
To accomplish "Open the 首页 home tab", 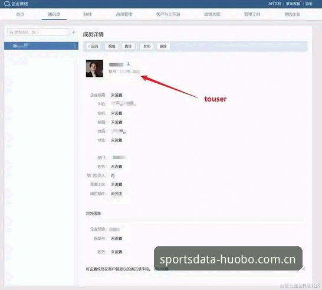I will point(20,14).
